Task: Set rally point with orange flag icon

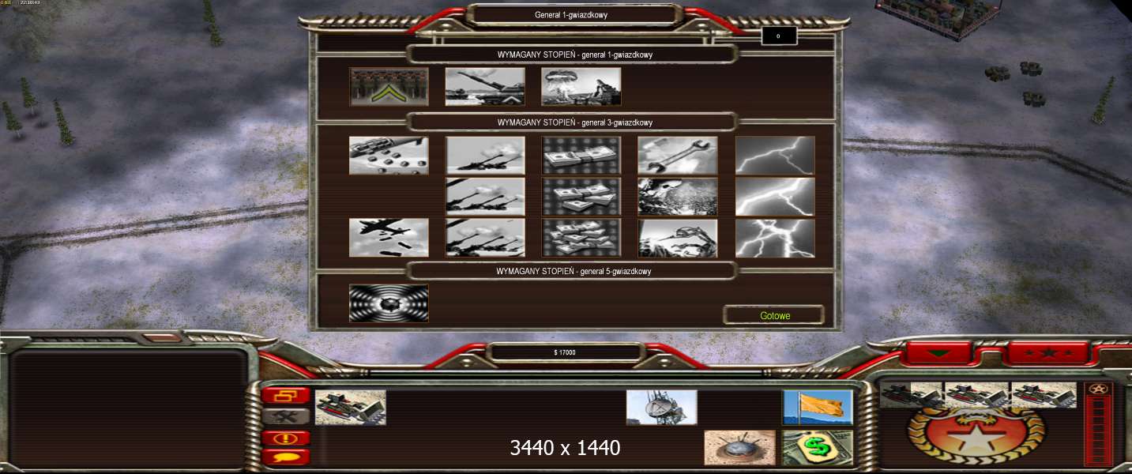Action: [818, 407]
